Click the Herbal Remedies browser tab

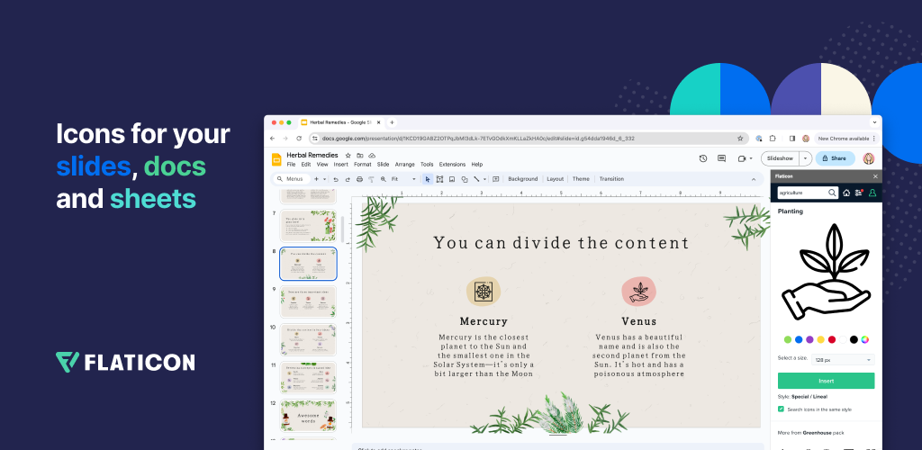339,122
